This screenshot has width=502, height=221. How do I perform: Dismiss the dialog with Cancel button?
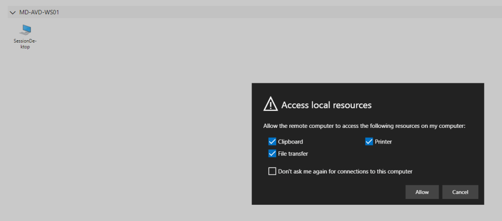(x=460, y=192)
